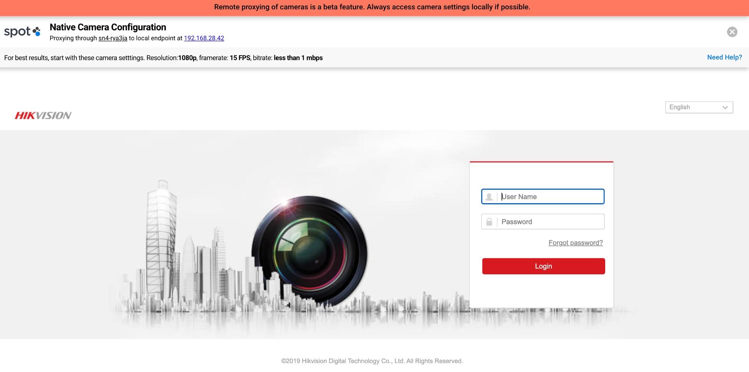Close the Native Camera Configuration panel
Screen dimensions: 749x372
tap(732, 32)
